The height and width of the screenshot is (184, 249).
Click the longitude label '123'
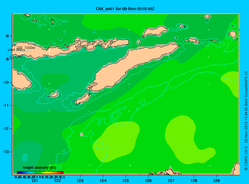(80, 181)
